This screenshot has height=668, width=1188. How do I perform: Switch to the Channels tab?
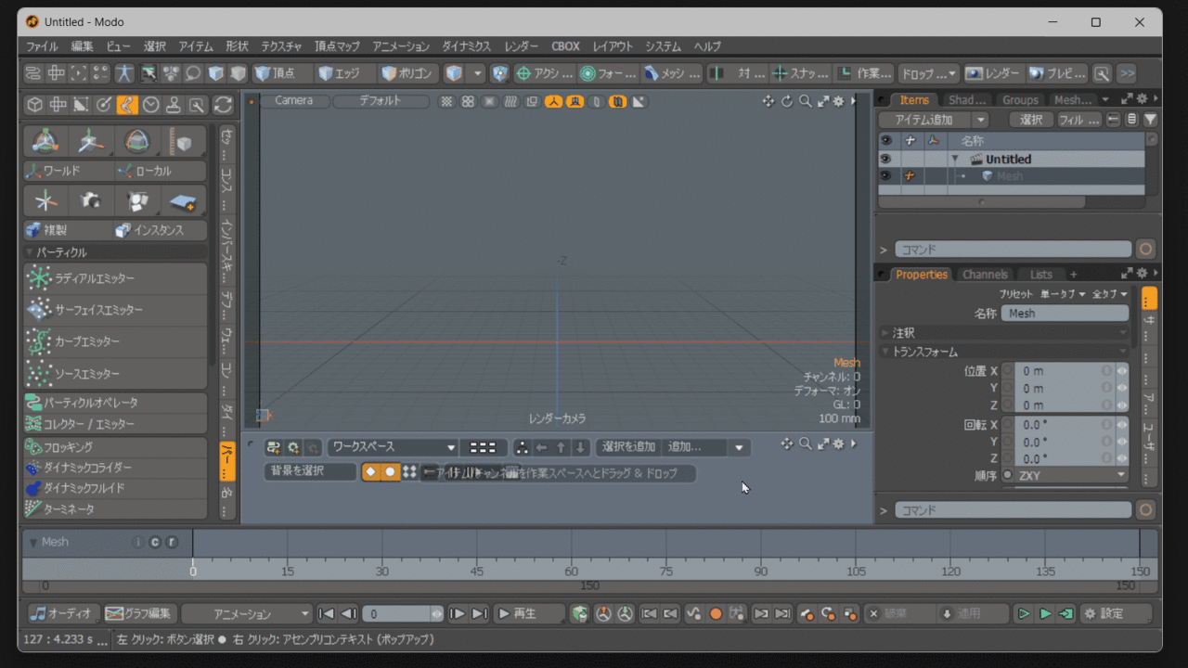pos(985,275)
